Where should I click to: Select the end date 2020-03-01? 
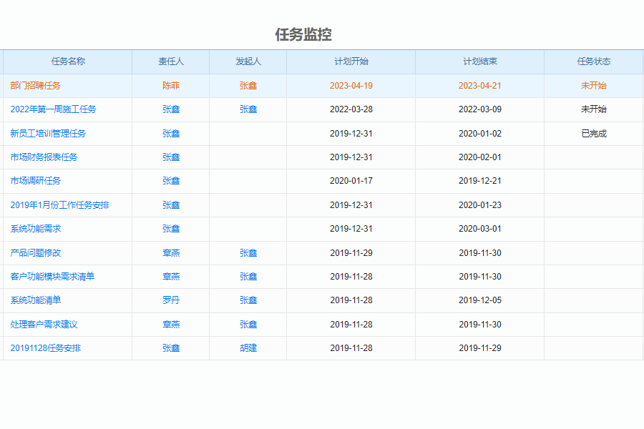[480, 229]
